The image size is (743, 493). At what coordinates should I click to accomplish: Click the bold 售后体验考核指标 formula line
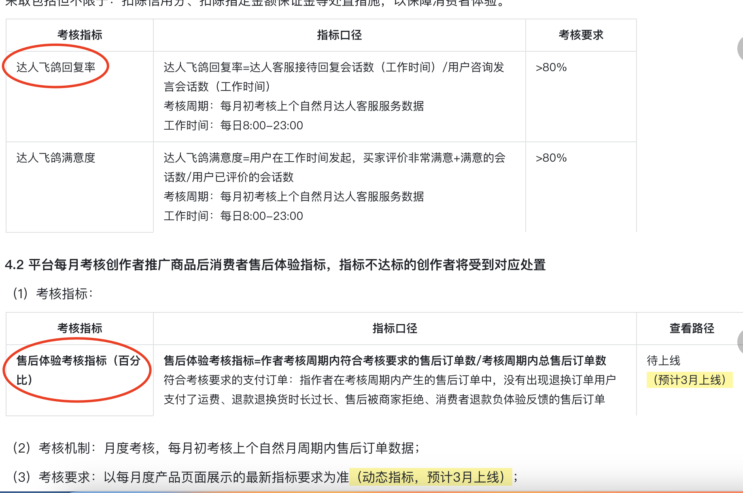click(384, 360)
